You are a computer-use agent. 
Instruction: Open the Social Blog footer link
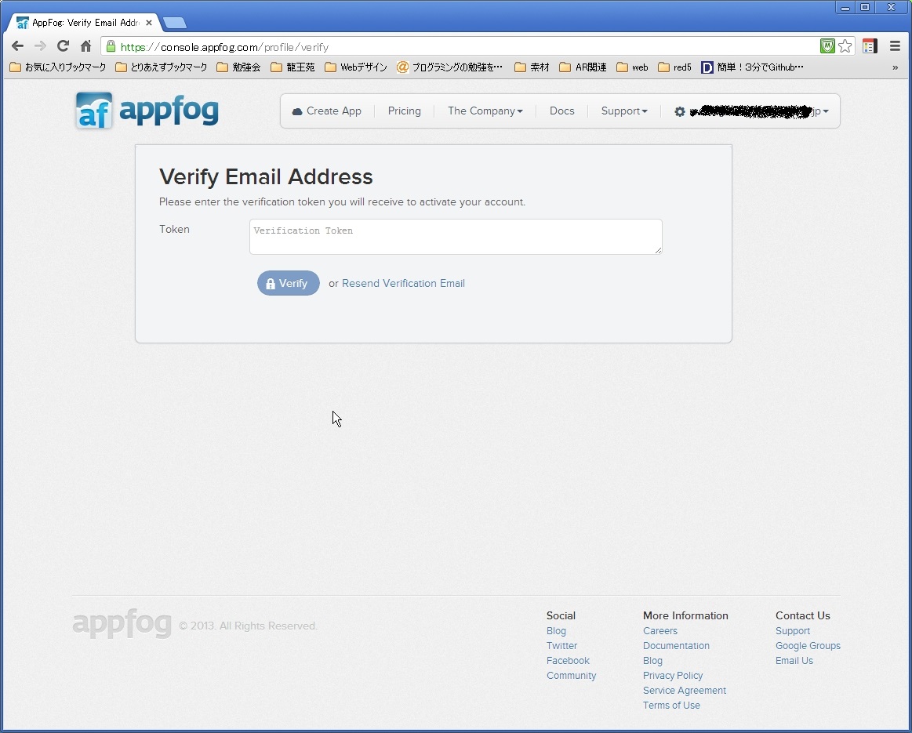[x=556, y=631]
